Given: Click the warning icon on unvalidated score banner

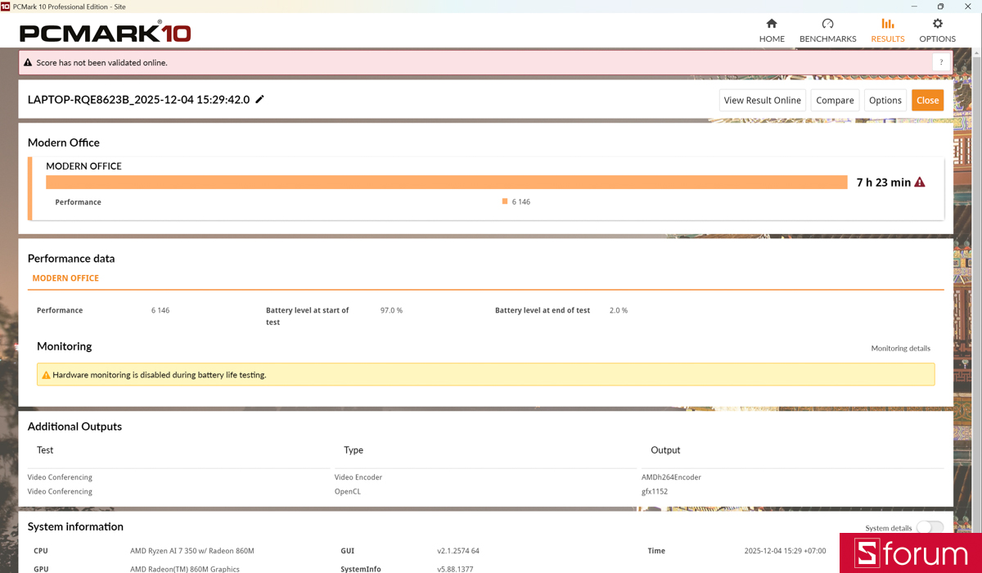Looking at the screenshot, I should click(x=28, y=62).
